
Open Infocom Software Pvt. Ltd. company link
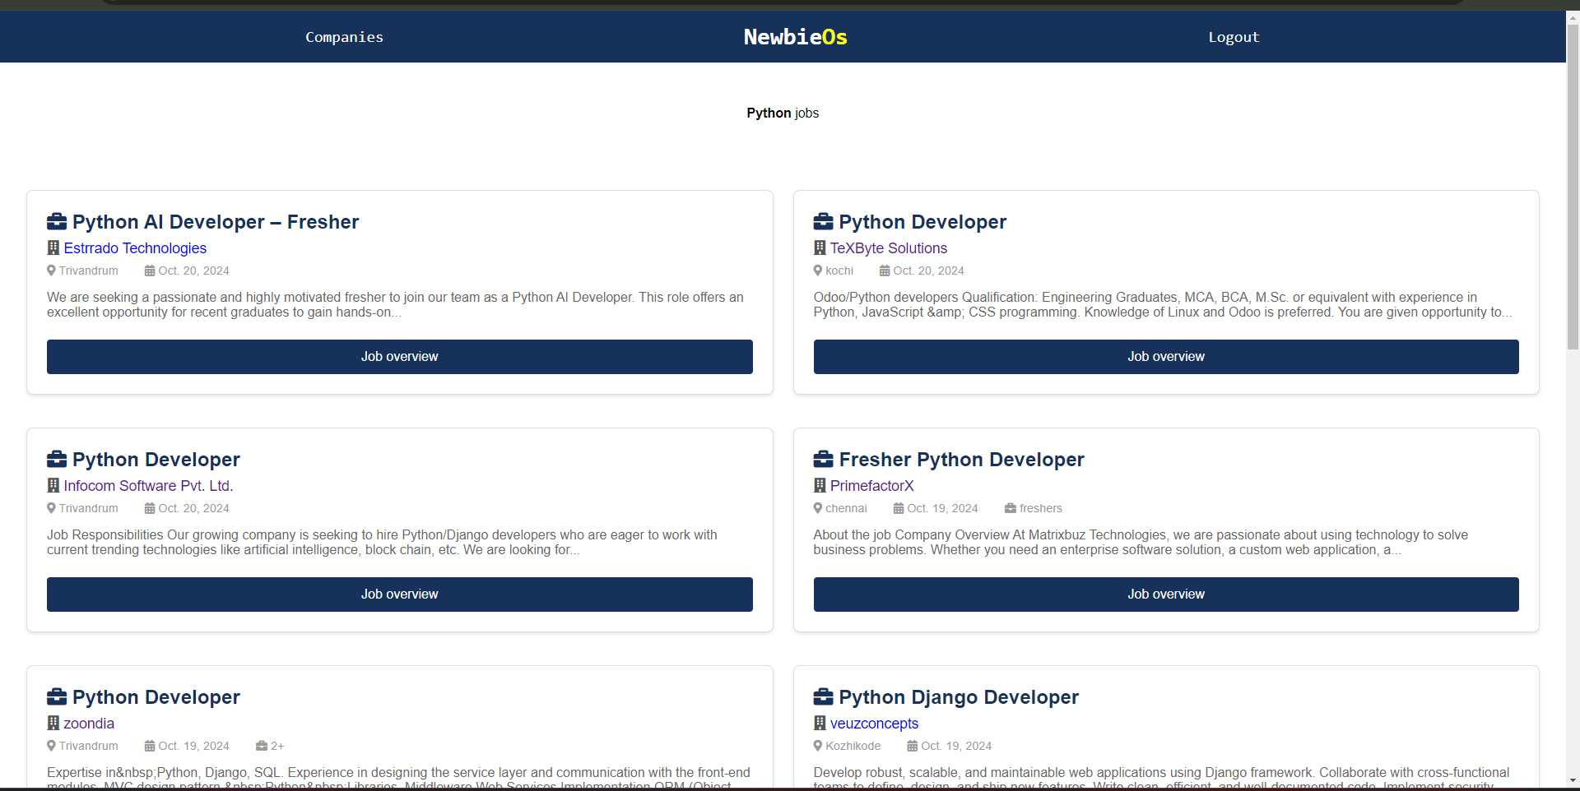[x=148, y=486]
